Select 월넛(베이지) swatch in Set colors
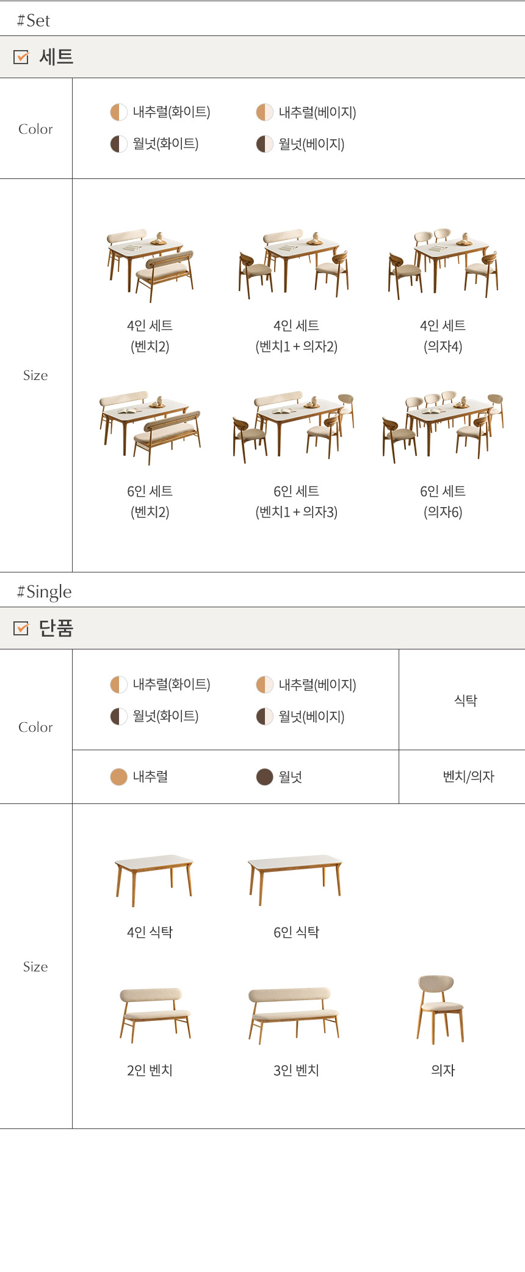Image resolution: width=525 pixels, height=1272 pixels. [264, 144]
